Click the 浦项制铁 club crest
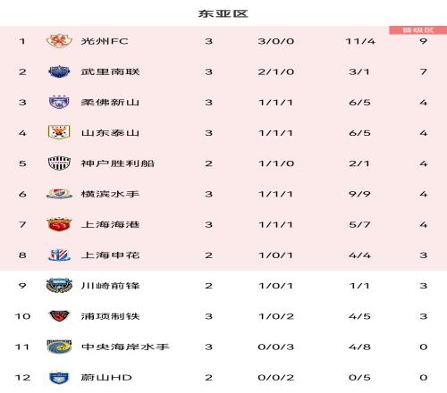 [59, 316]
